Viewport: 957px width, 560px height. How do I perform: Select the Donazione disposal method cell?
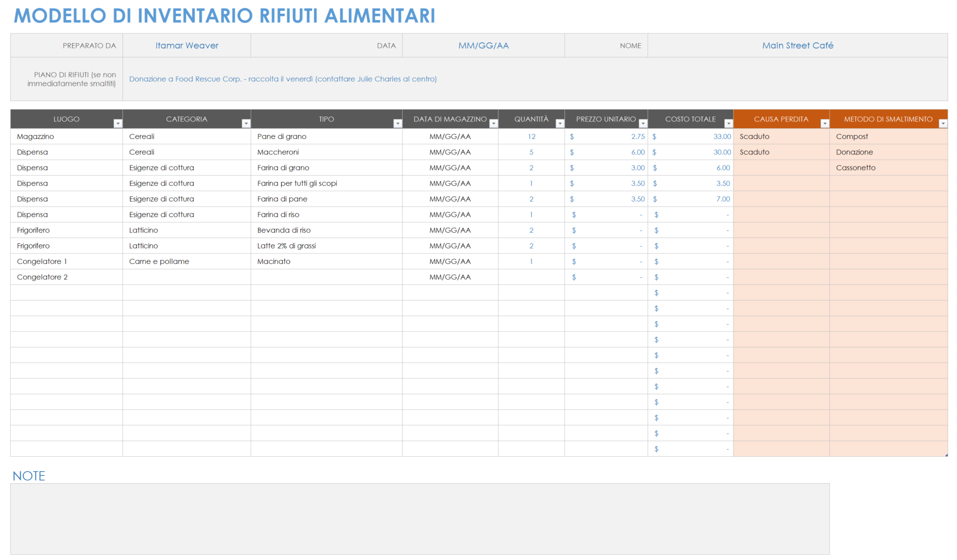(888, 152)
